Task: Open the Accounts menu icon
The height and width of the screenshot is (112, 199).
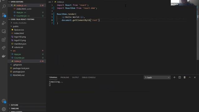Action: [4, 101]
